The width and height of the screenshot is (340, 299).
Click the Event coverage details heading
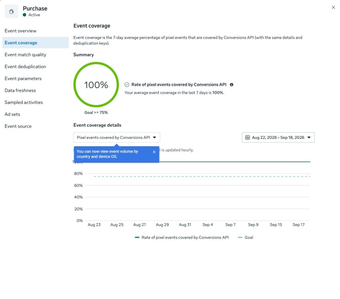pos(97,125)
